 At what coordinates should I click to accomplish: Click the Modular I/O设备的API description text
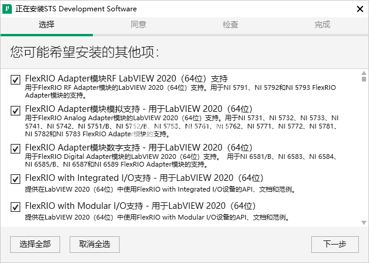pos(157,217)
